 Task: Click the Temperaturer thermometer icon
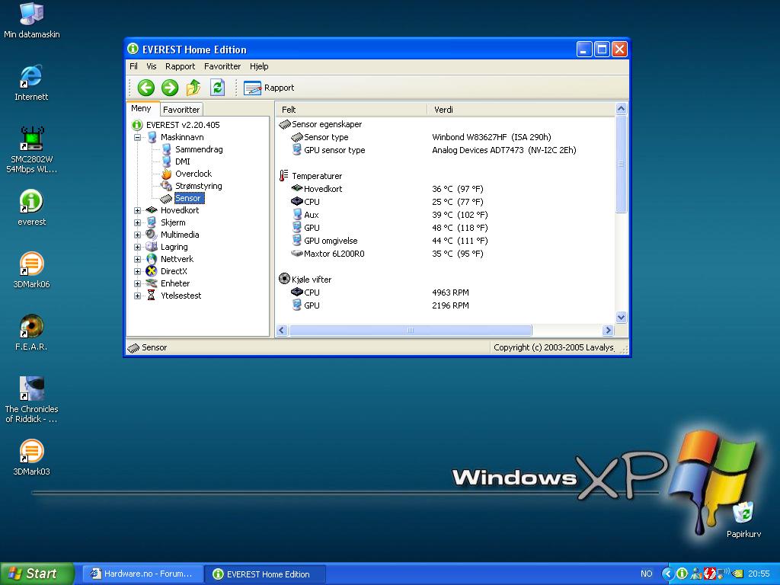click(x=284, y=176)
